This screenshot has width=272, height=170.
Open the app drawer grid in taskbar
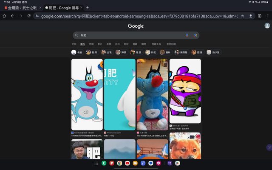point(96,163)
